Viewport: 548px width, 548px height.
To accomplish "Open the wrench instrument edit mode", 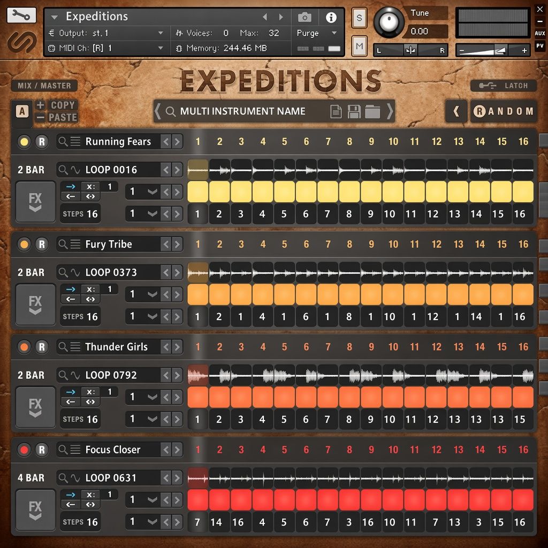I will tap(21, 15).
